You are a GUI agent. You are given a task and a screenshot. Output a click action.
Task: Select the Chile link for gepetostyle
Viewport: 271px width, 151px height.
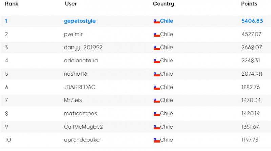(x=166, y=21)
